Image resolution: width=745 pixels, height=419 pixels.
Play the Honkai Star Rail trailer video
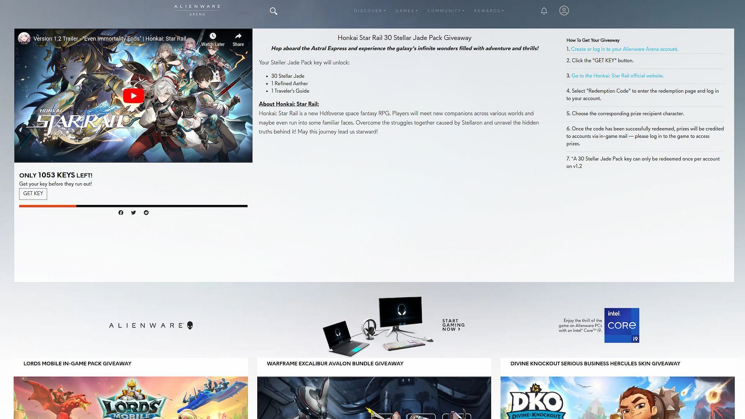click(133, 96)
